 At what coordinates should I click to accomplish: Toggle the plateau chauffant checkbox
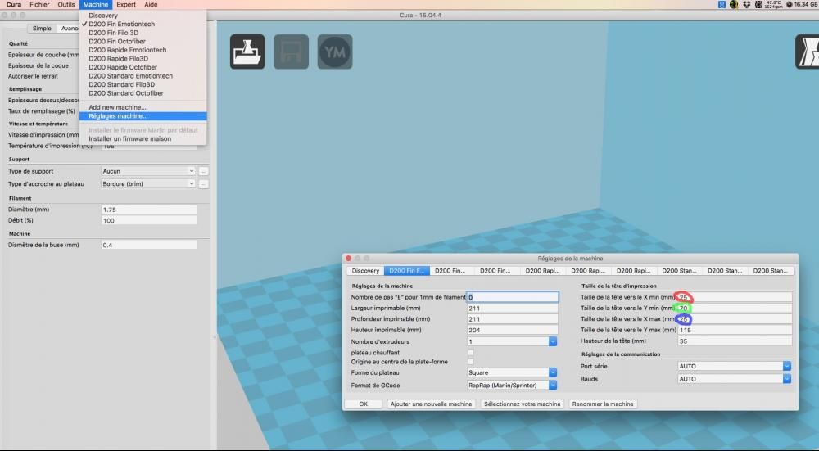point(471,353)
